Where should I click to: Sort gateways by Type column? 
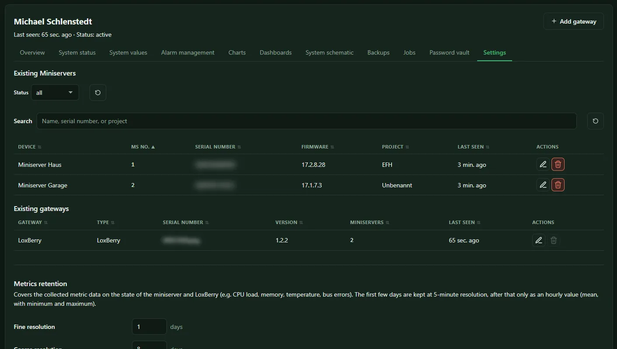(106, 222)
